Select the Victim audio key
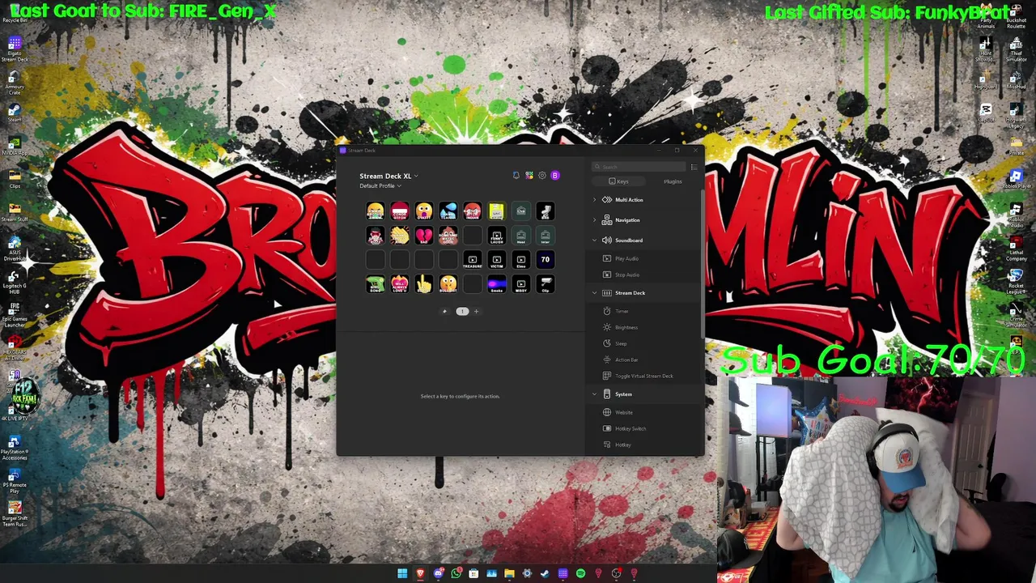This screenshot has width=1036, height=583. (x=497, y=260)
